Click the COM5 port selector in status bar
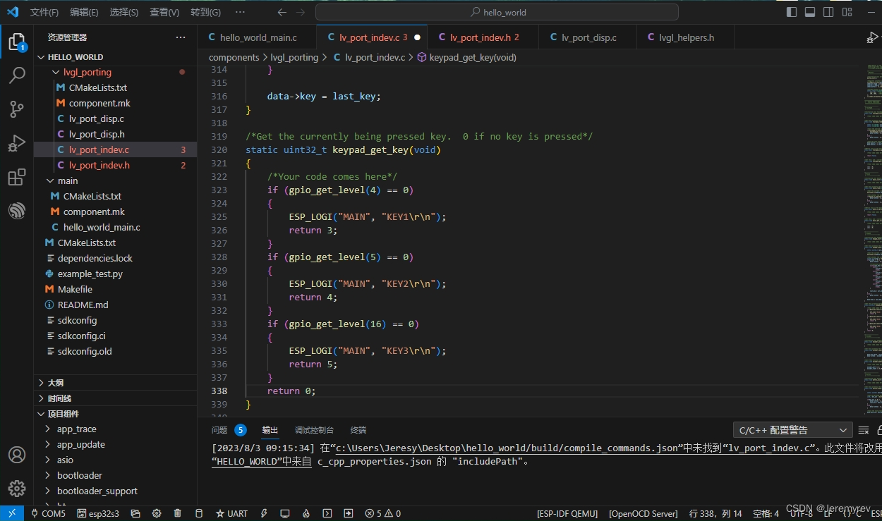 pyautogui.click(x=48, y=513)
